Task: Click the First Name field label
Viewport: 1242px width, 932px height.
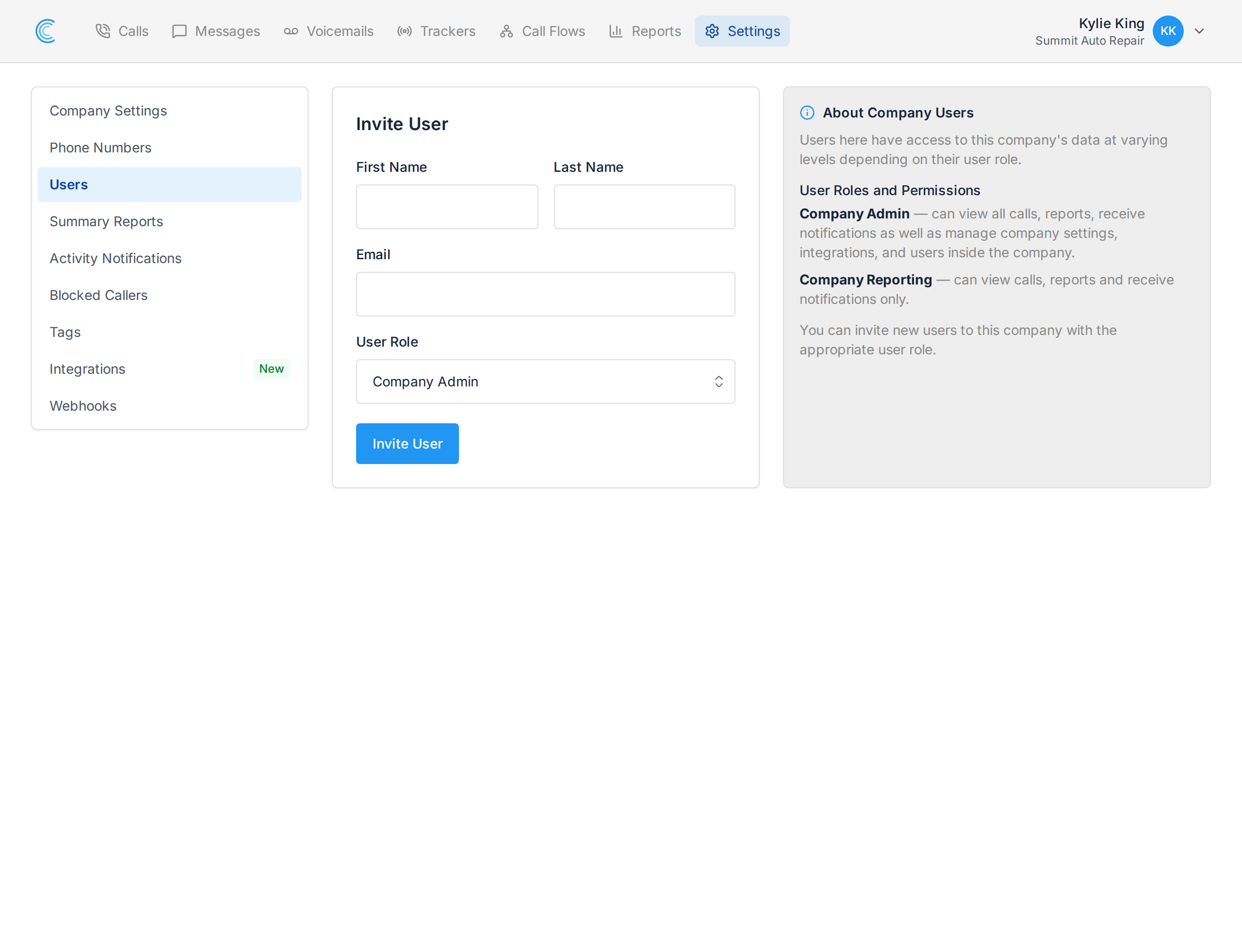Action: 392,167
